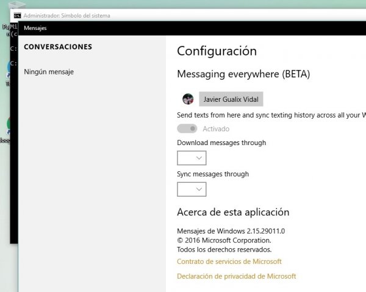Open the Sync messages through dropdown

pyautogui.click(x=192, y=190)
